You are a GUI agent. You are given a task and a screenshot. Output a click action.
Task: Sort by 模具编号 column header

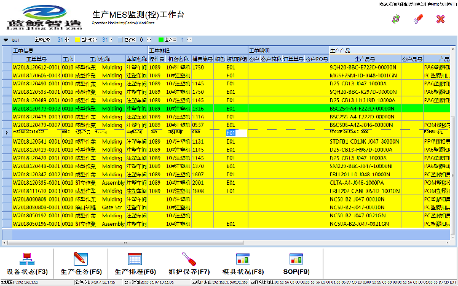pyautogui.click(x=202, y=59)
